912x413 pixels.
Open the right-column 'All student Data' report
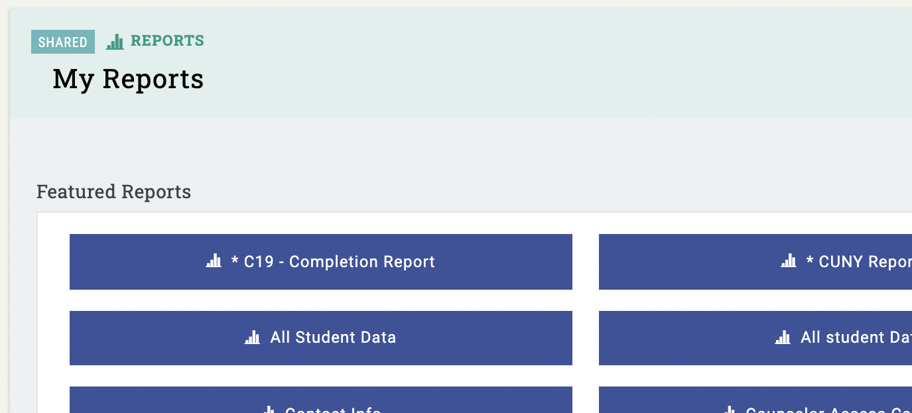(x=755, y=338)
